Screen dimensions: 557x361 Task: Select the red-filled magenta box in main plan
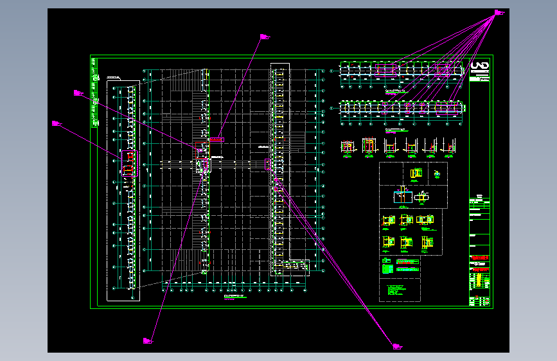click(217, 139)
